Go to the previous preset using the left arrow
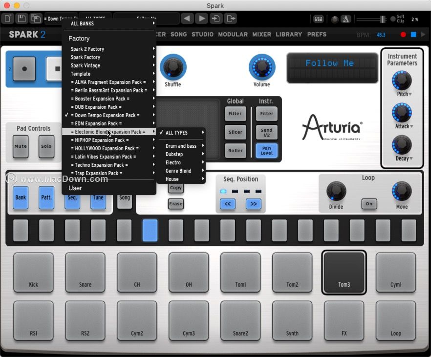431x357 pixels. tap(187, 19)
